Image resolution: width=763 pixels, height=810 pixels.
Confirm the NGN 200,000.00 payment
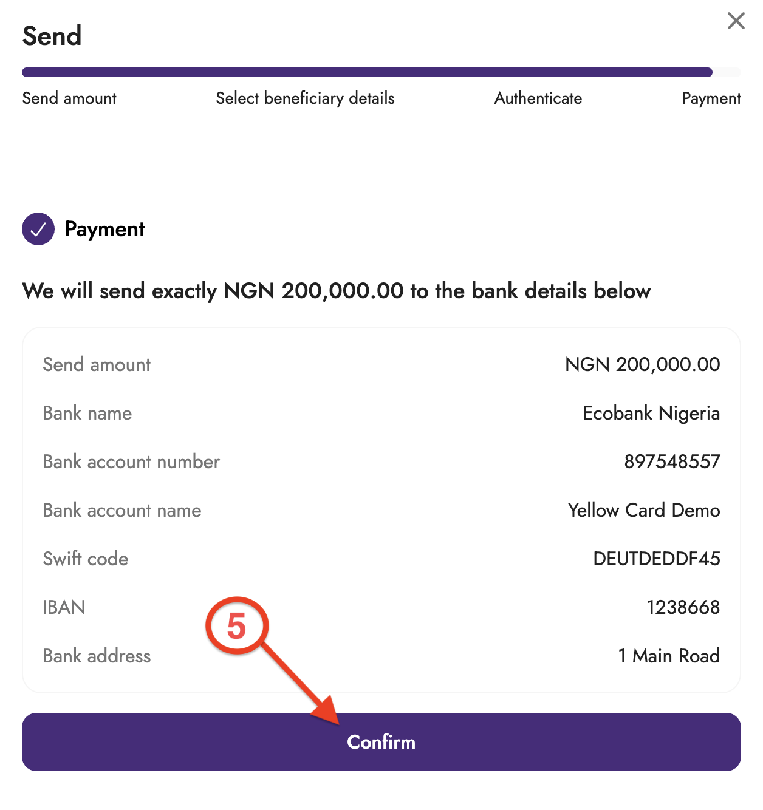381,742
